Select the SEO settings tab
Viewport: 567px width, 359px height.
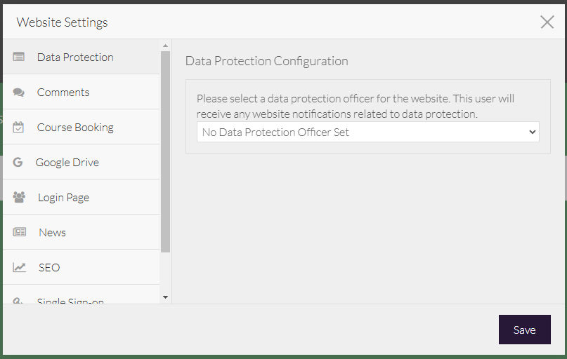click(49, 267)
